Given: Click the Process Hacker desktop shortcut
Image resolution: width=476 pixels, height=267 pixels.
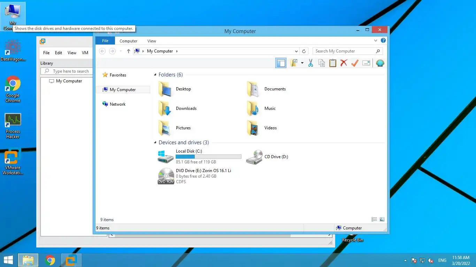Looking at the screenshot, I should coord(13,126).
